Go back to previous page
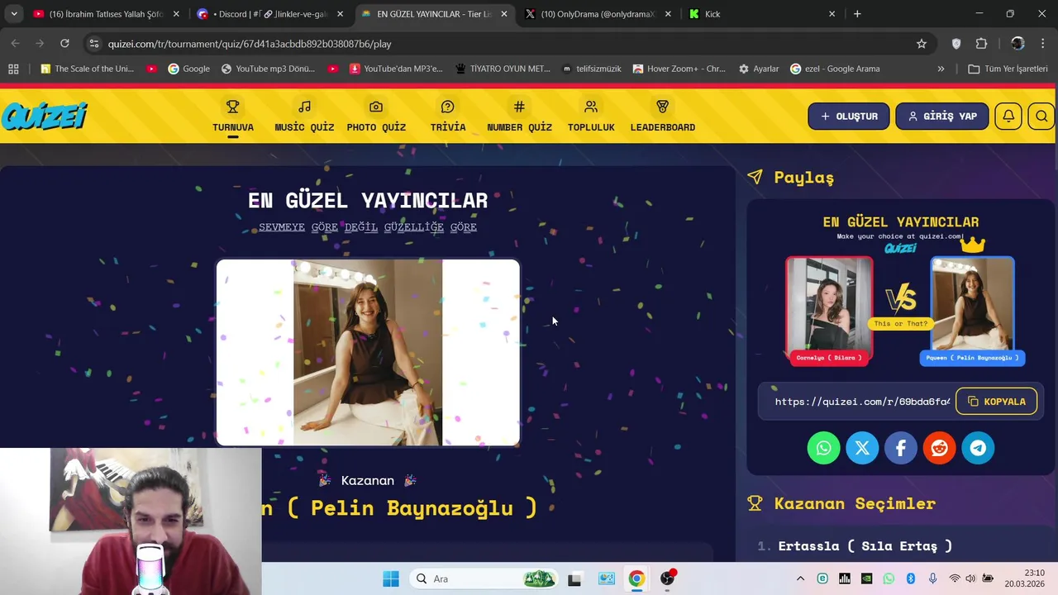The height and width of the screenshot is (595, 1058). pos(16,43)
